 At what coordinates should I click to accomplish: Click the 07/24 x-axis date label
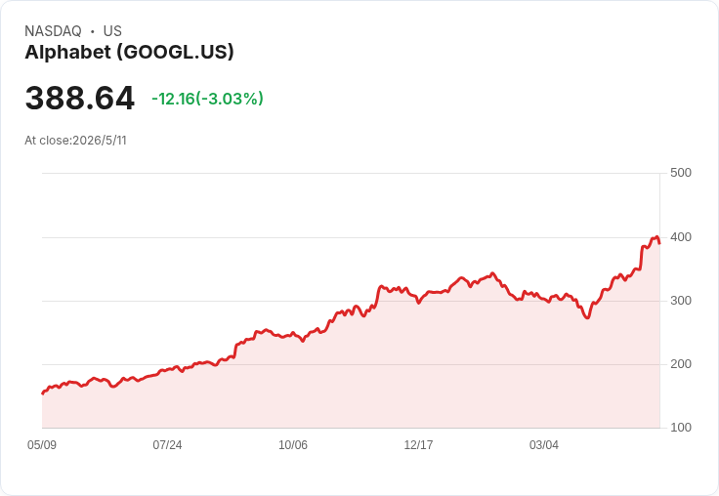[x=167, y=445]
